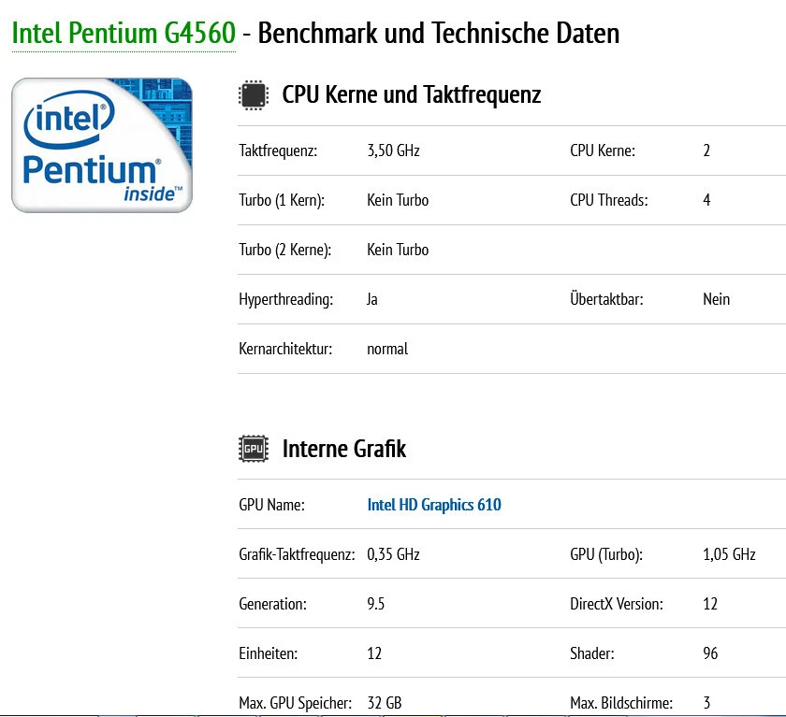
Task: Click the Intel Pentium inside logo
Action: click(x=102, y=145)
